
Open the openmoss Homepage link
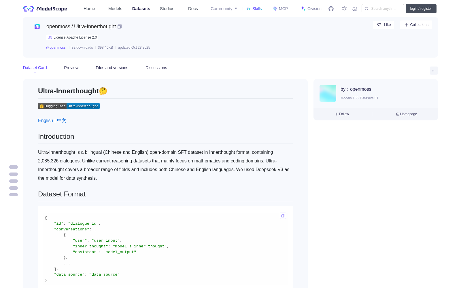coord(407,114)
